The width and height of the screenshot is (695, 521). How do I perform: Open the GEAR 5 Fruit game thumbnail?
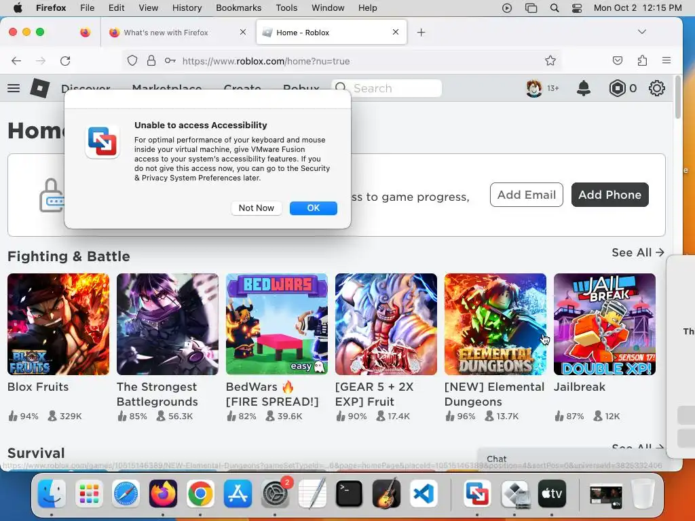[386, 324]
